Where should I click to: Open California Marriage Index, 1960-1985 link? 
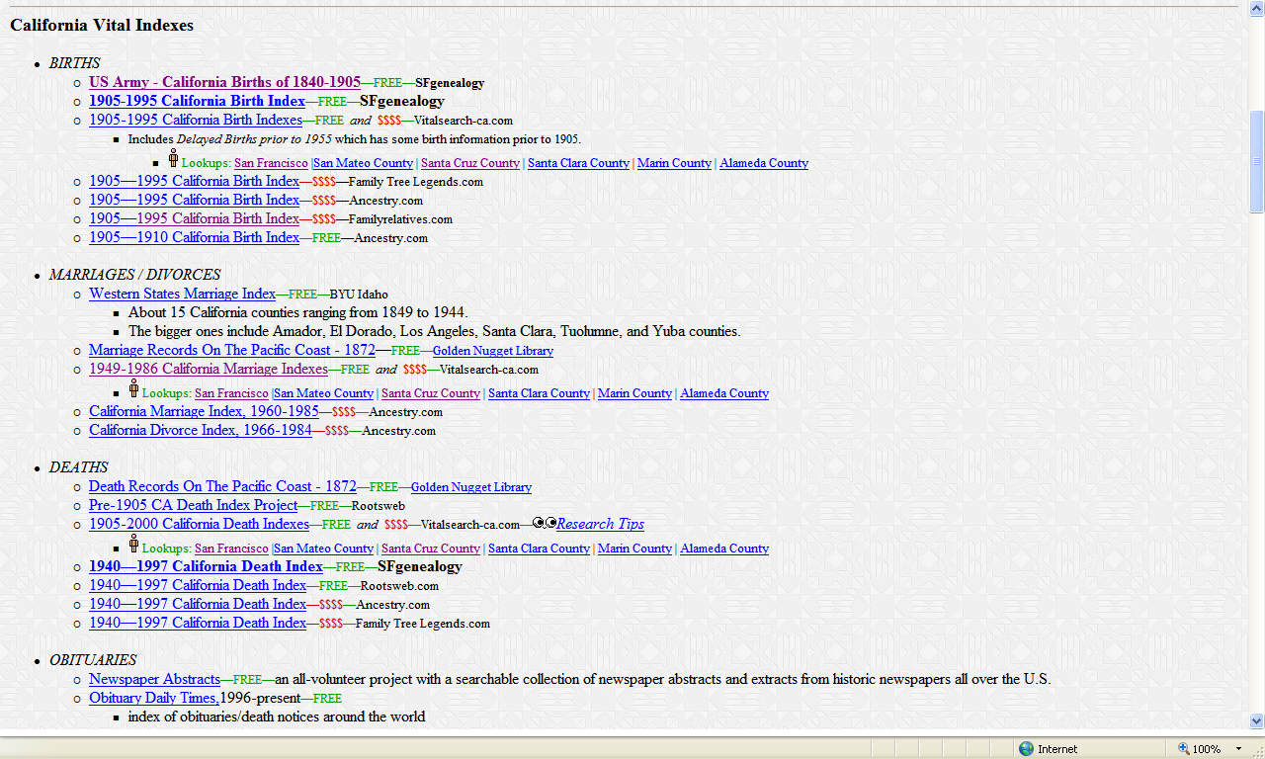(x=204, y=411)
